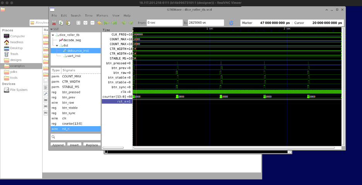
Task: Collapse the SST panel triangle
Action: click(52, 29)
